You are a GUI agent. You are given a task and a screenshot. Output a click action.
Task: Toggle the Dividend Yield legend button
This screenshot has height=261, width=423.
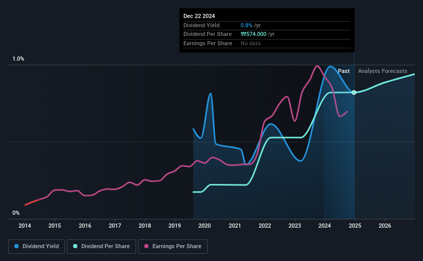tap(37, 247)
